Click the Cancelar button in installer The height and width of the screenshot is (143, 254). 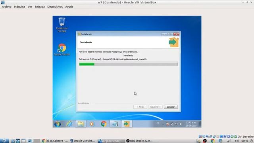coord(171,107)
